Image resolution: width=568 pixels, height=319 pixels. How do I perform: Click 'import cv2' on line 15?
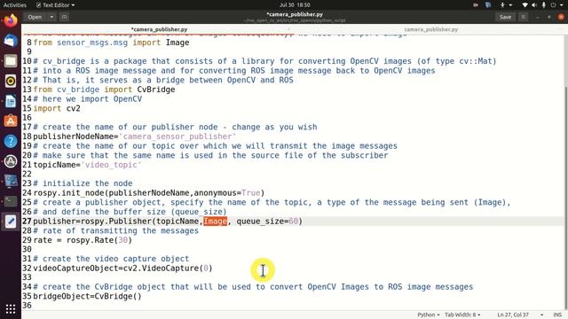57,108
